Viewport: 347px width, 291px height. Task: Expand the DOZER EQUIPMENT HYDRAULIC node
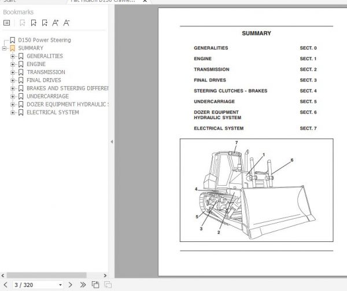pos(13,104)
